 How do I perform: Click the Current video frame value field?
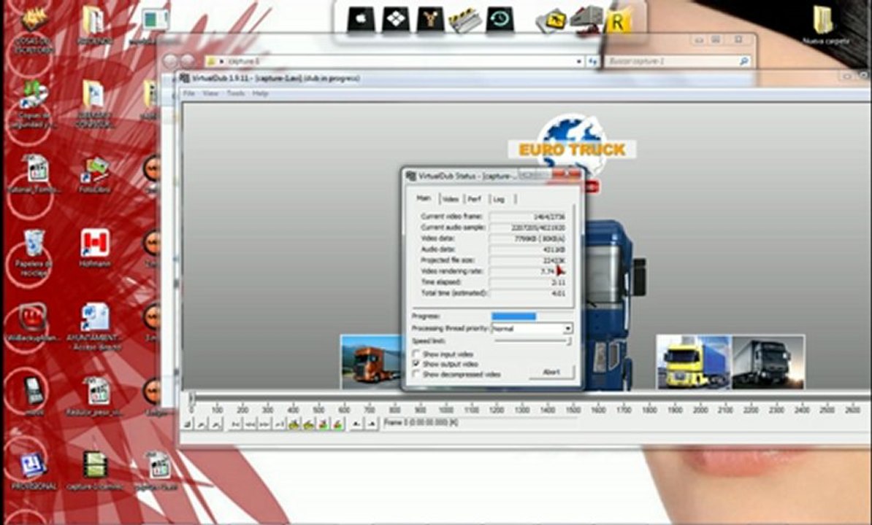528,216
